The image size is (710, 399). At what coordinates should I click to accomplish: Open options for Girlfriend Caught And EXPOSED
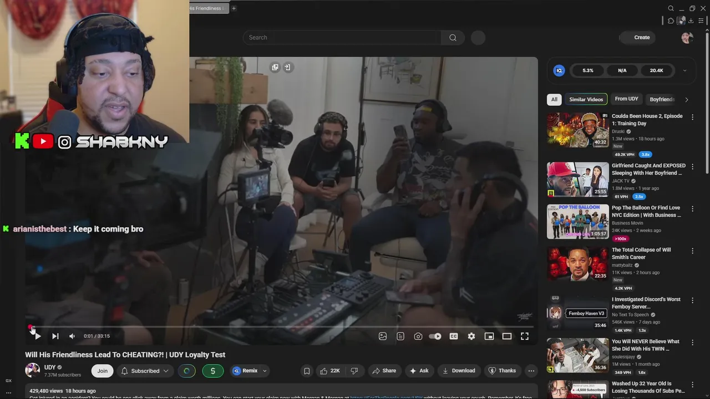692,166
